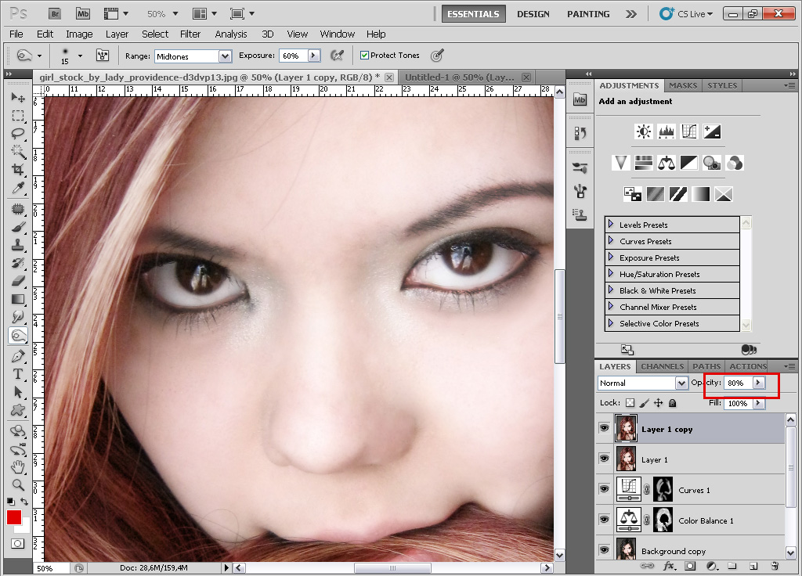Viewport: 802px width, 576px height.
Task: Open the Normal blend mode dropdown
Action: [x=681, y=383]
